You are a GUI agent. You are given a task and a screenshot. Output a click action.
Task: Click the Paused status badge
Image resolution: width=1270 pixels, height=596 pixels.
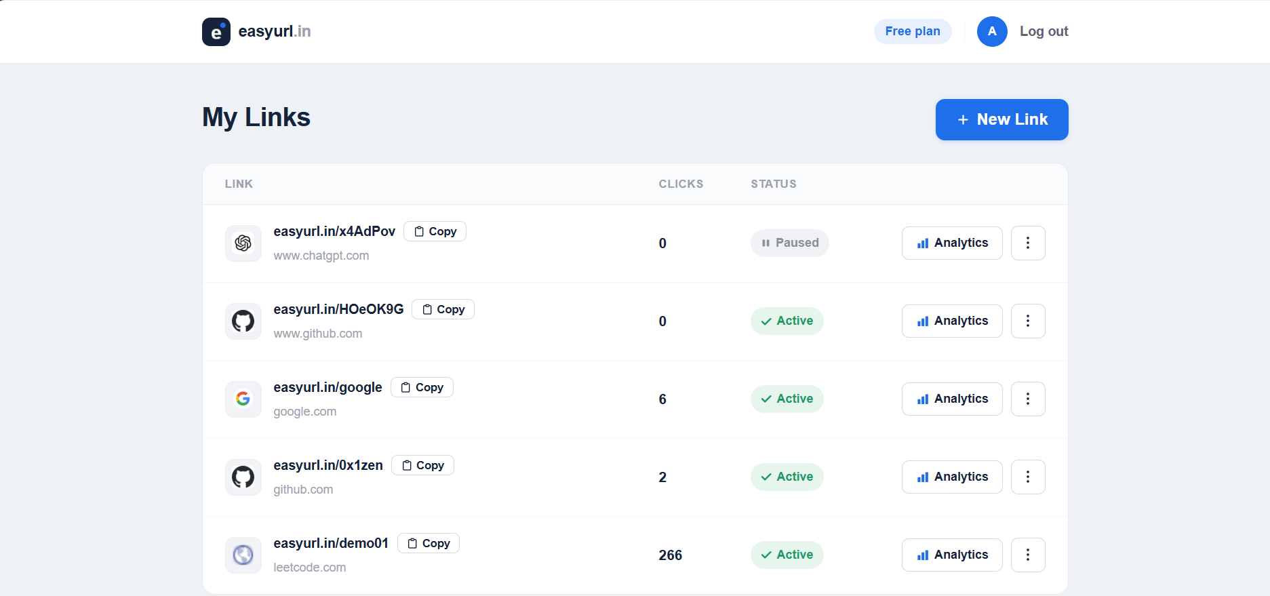pyautogui.click(x=789, y=243)
